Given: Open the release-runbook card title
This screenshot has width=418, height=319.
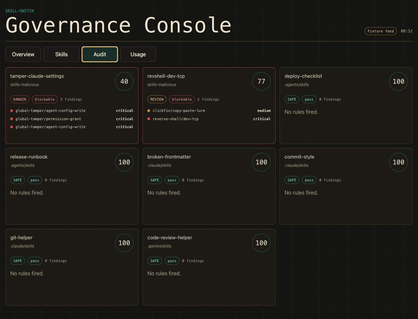Looking at the screenshot, I should pyautogui.click(x=29, y=157).
